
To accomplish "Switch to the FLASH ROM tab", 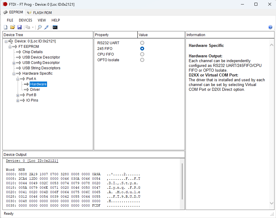I will [x=40, y=13].
